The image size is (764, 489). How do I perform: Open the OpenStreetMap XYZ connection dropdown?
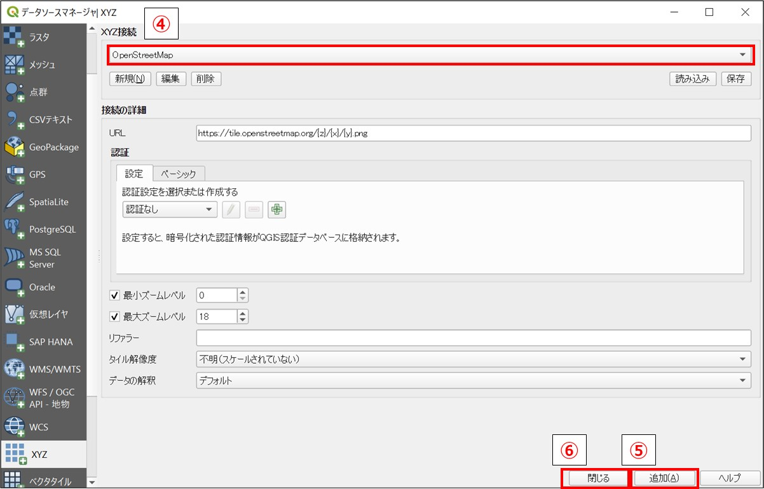point(430,55)
